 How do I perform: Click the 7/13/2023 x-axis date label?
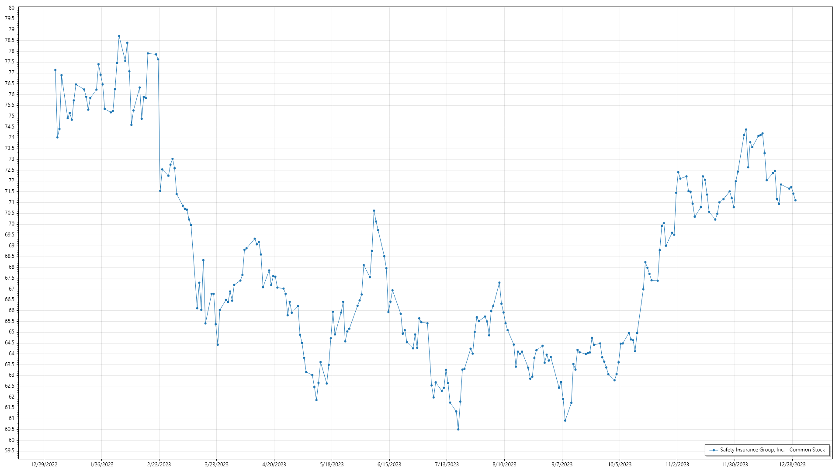click(447, 465)
